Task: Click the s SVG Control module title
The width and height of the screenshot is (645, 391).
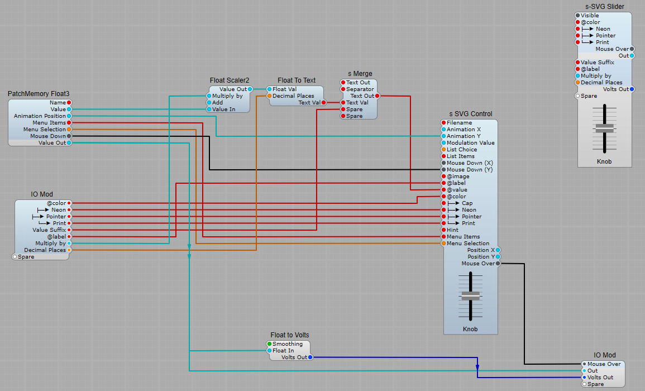Action: (470, 113)
